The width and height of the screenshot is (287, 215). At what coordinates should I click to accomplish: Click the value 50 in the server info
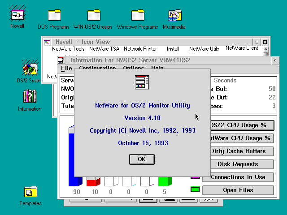(272, 89)
